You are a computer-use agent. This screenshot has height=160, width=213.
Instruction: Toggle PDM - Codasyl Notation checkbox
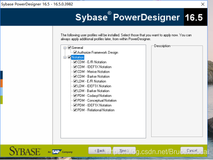[x=75, y=96]
